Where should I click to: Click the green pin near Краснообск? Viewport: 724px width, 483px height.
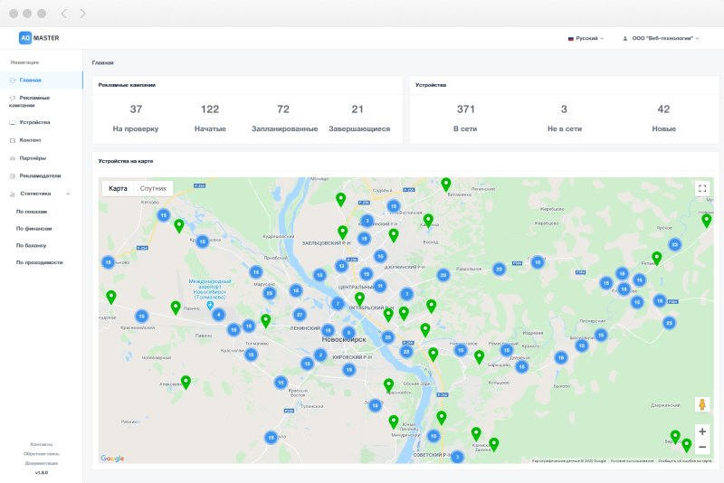tap(389, 385)
